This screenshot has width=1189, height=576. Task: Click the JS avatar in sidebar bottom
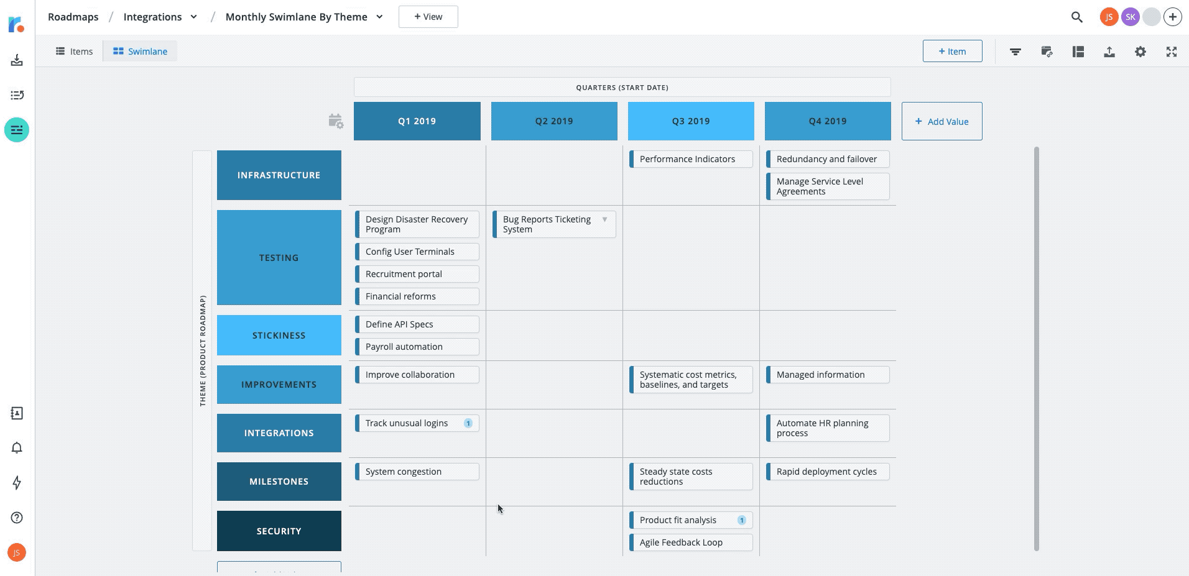17,552
